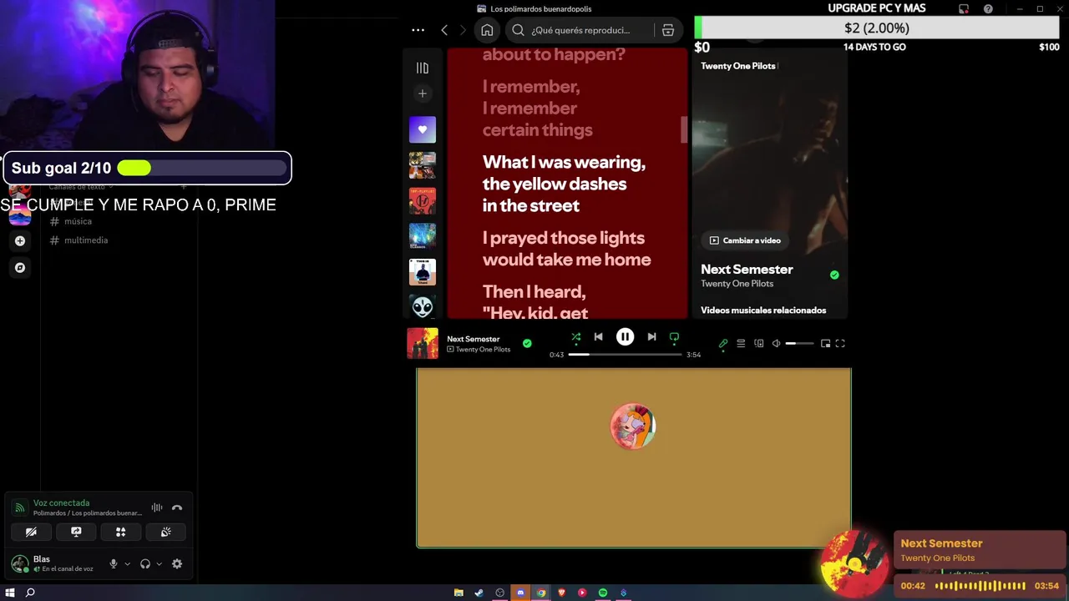1069x601 pixels.
Task: Switch to Chrome taskbar icon
Action: (541, 593)
